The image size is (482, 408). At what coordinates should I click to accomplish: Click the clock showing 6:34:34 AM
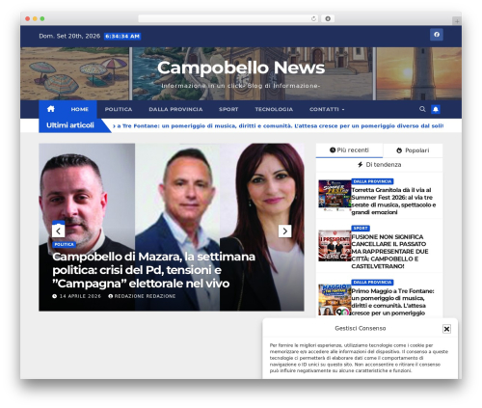point(122,37)
